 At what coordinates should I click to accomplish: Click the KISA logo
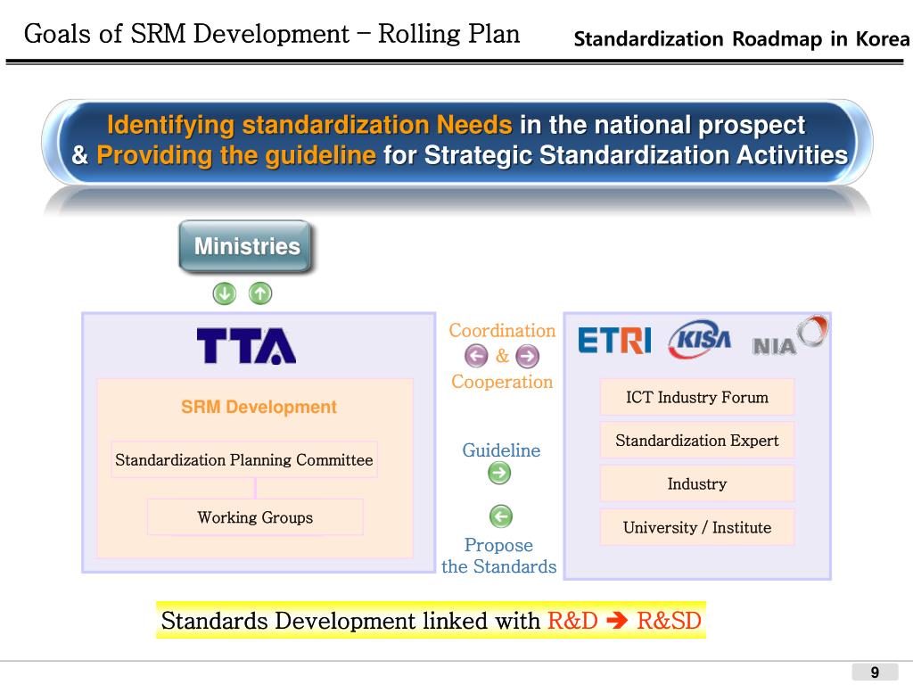point(700,338)
